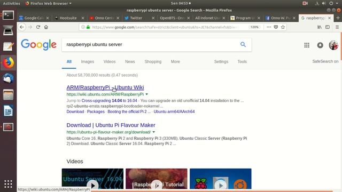Viewport: 342px width, 192px height.
Task: Open the Library bookmarks icon
Action: (320, 27)
